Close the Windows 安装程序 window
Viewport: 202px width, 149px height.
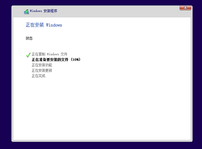(185, 8)
